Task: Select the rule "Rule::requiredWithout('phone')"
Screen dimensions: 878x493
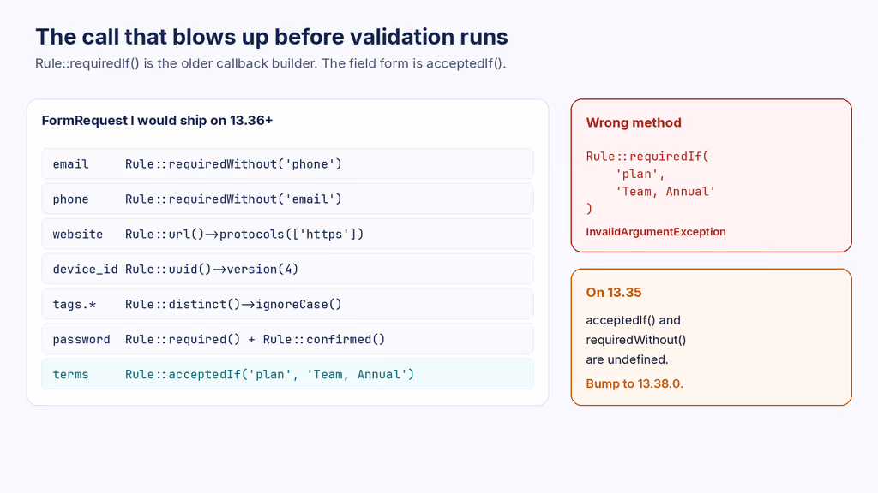Action: pyautogui.click(x=233, y=163)
